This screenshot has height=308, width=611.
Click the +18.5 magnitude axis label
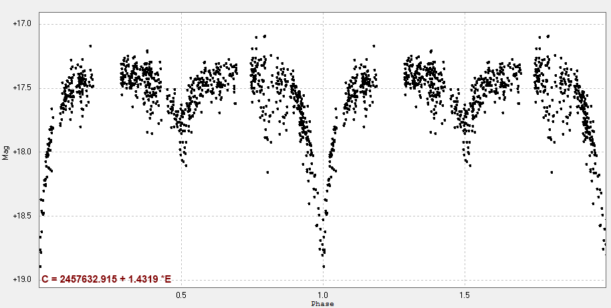coord(21,216)
